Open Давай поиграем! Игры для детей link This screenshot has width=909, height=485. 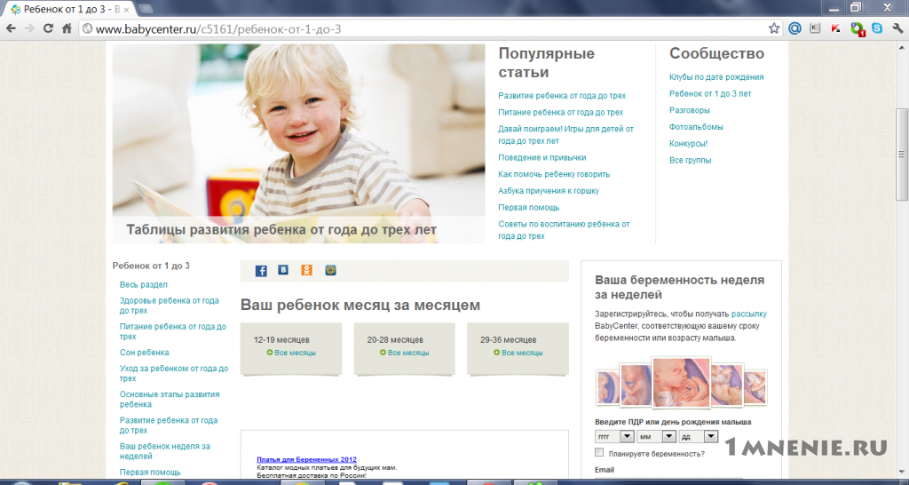point(565,135)
